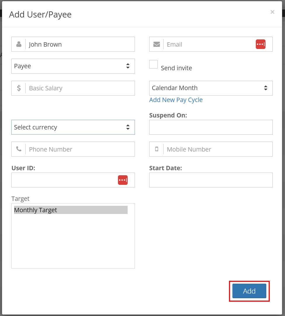
Task: Click the red password manager icon in User ID
Action: pyautogui.click(x=123, y=180)
